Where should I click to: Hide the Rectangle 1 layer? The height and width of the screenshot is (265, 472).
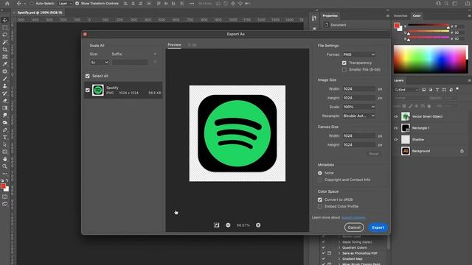pyautogui.click(x=396, y=128)
